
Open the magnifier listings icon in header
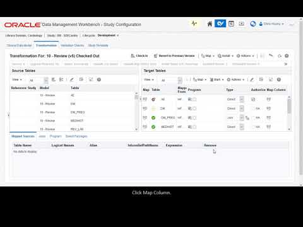point(231,24)
